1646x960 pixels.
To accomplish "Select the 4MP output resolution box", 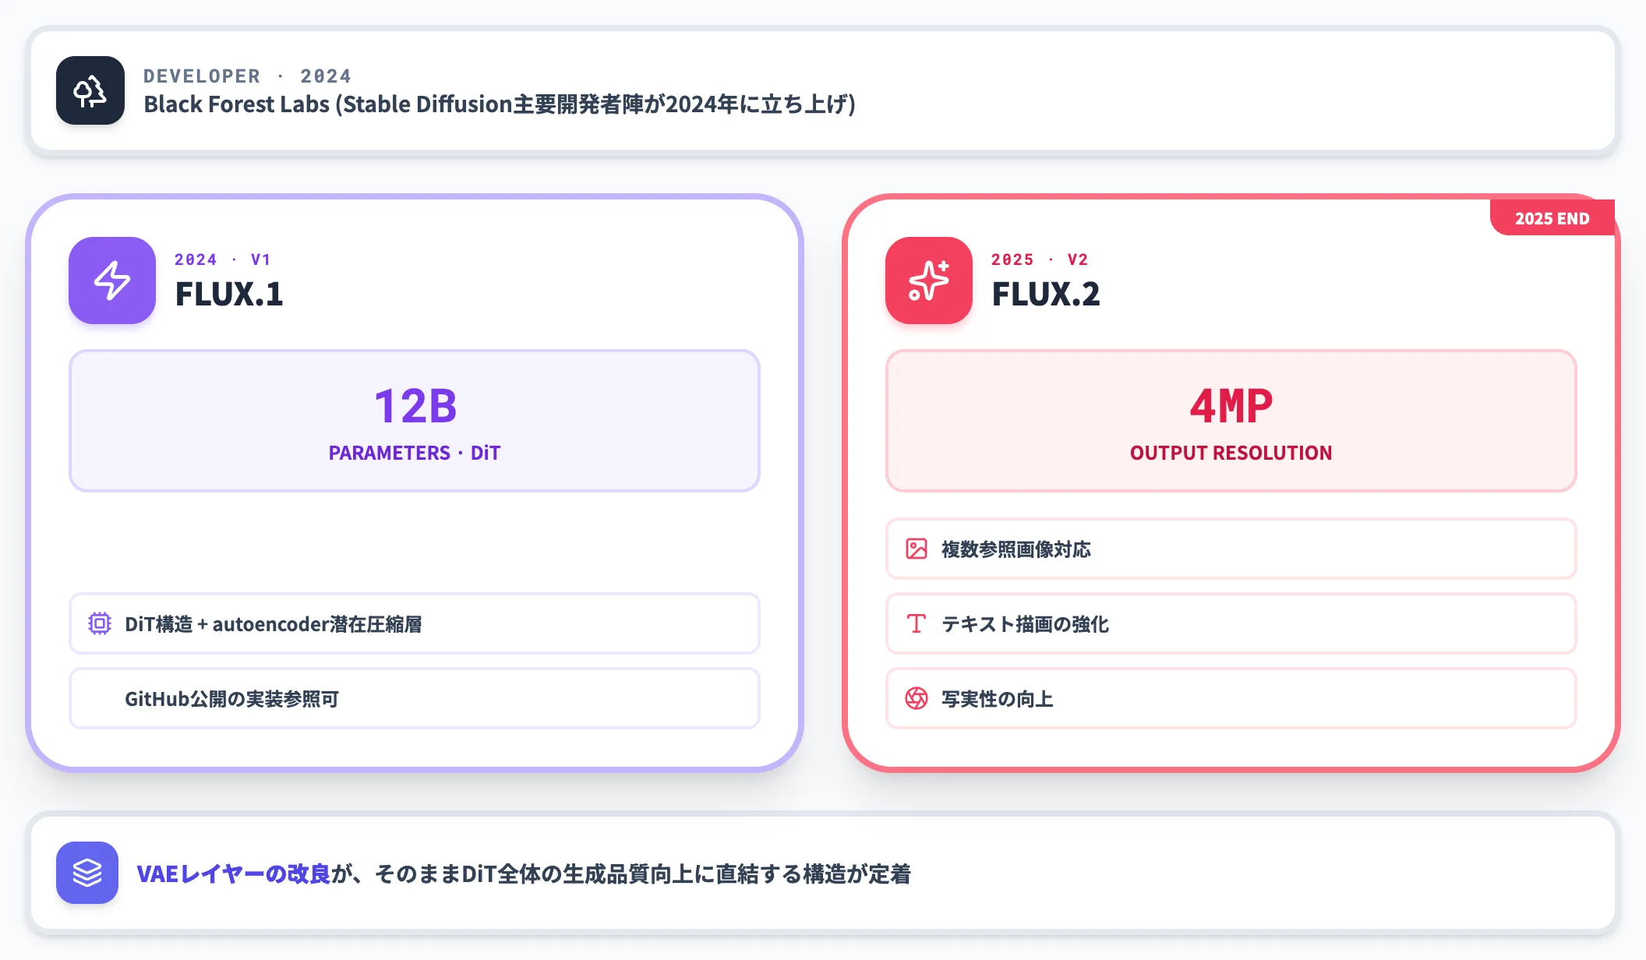I will (1231, 421).
